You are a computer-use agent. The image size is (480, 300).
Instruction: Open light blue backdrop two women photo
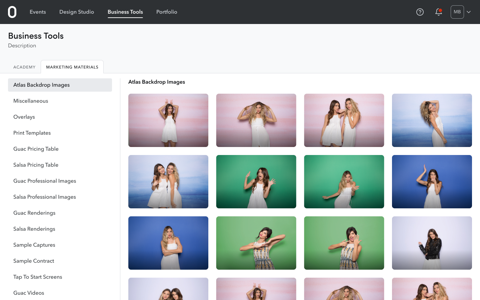pos(168,182)
